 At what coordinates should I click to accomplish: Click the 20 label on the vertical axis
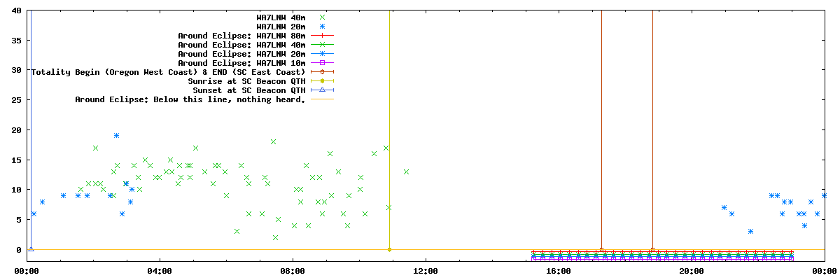[x=17, y=130]
